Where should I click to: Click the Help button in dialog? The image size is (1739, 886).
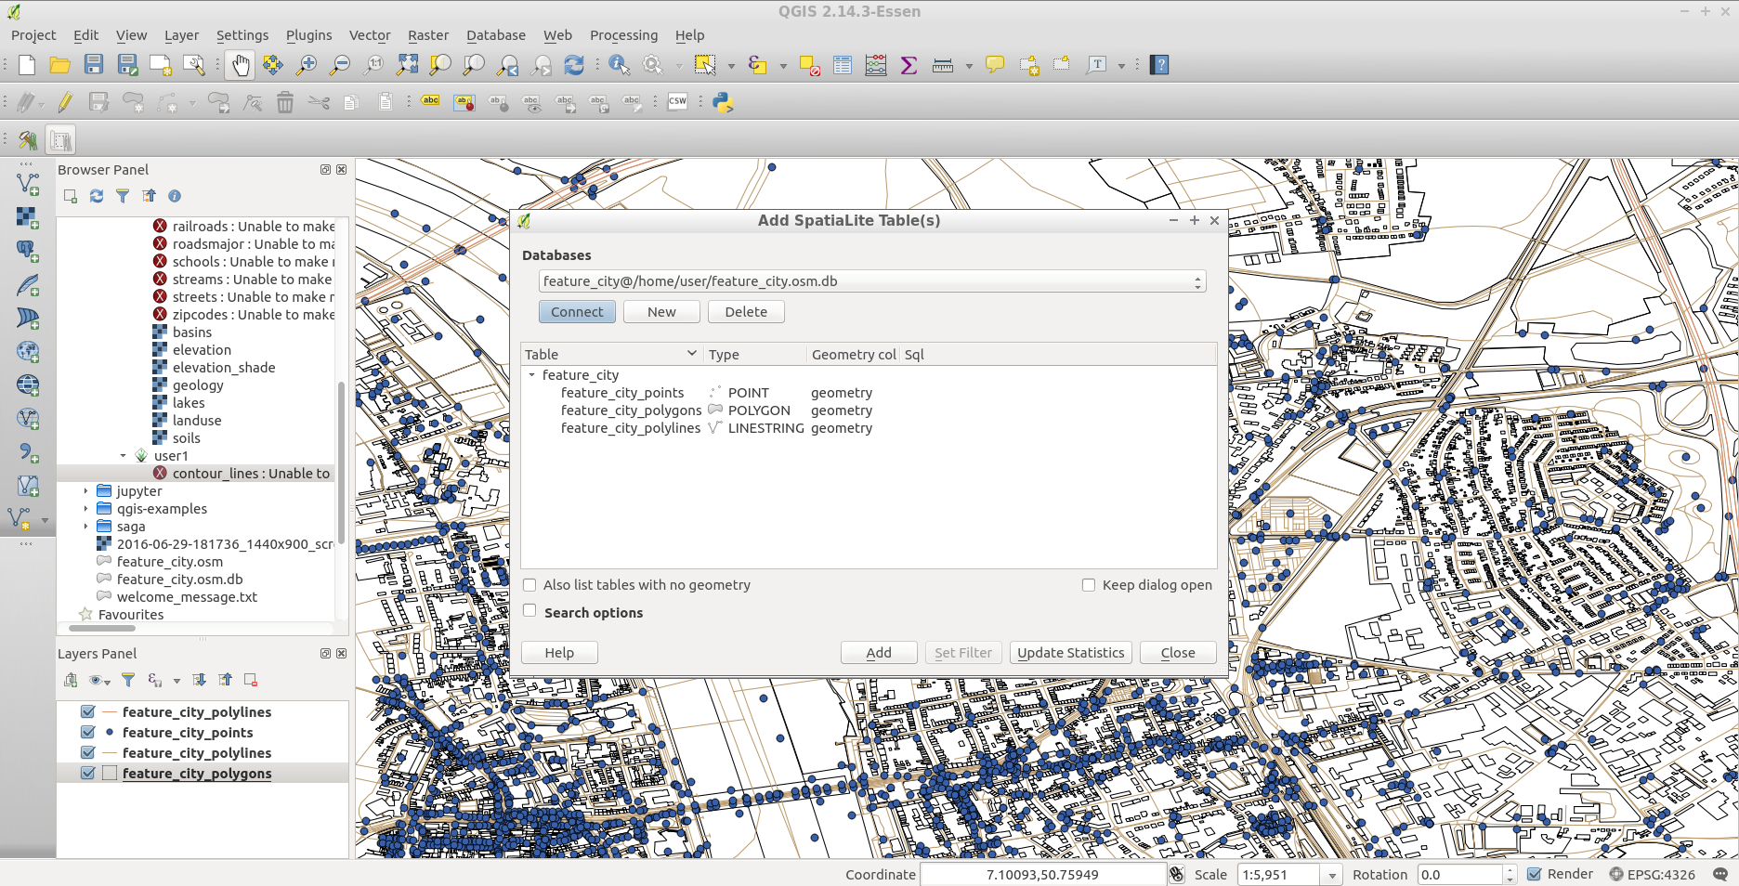pos(559,653)
